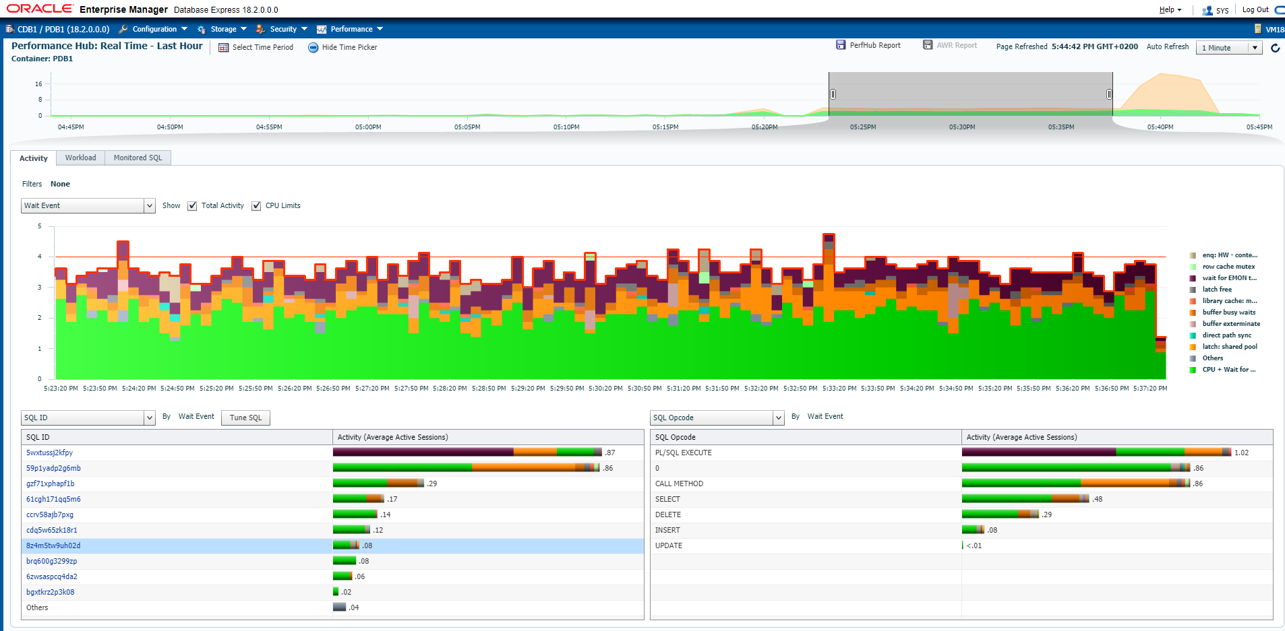Switch to the Monitored SQL tab
Image resolution: width=1285 pixels, height=631 pixels.
pos(138,158)
